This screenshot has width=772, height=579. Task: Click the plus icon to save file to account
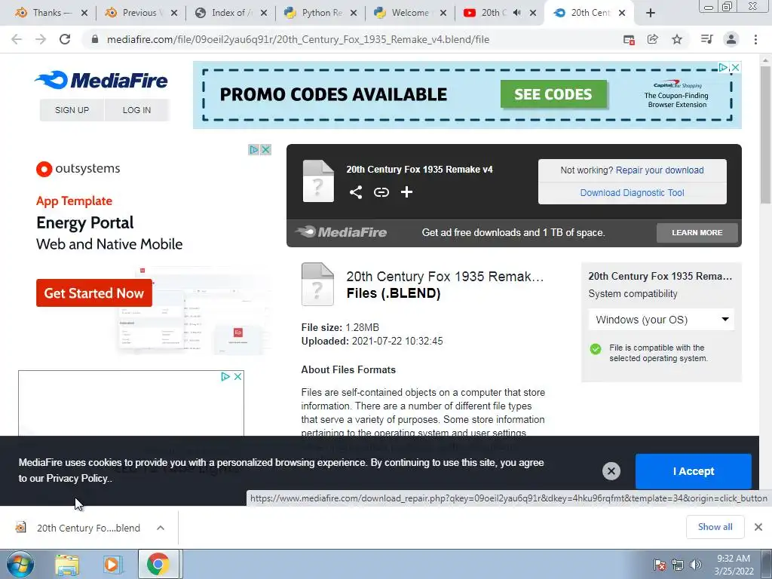click(x=406, y=192)
